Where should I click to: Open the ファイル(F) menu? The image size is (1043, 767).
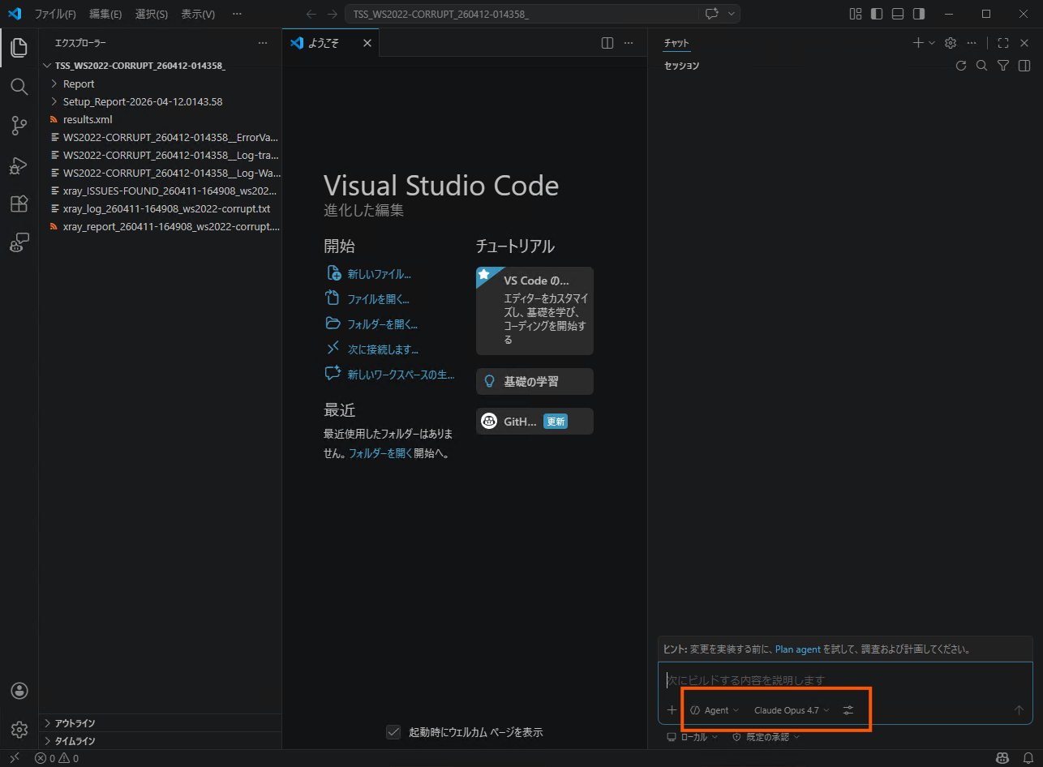point(55,14)
